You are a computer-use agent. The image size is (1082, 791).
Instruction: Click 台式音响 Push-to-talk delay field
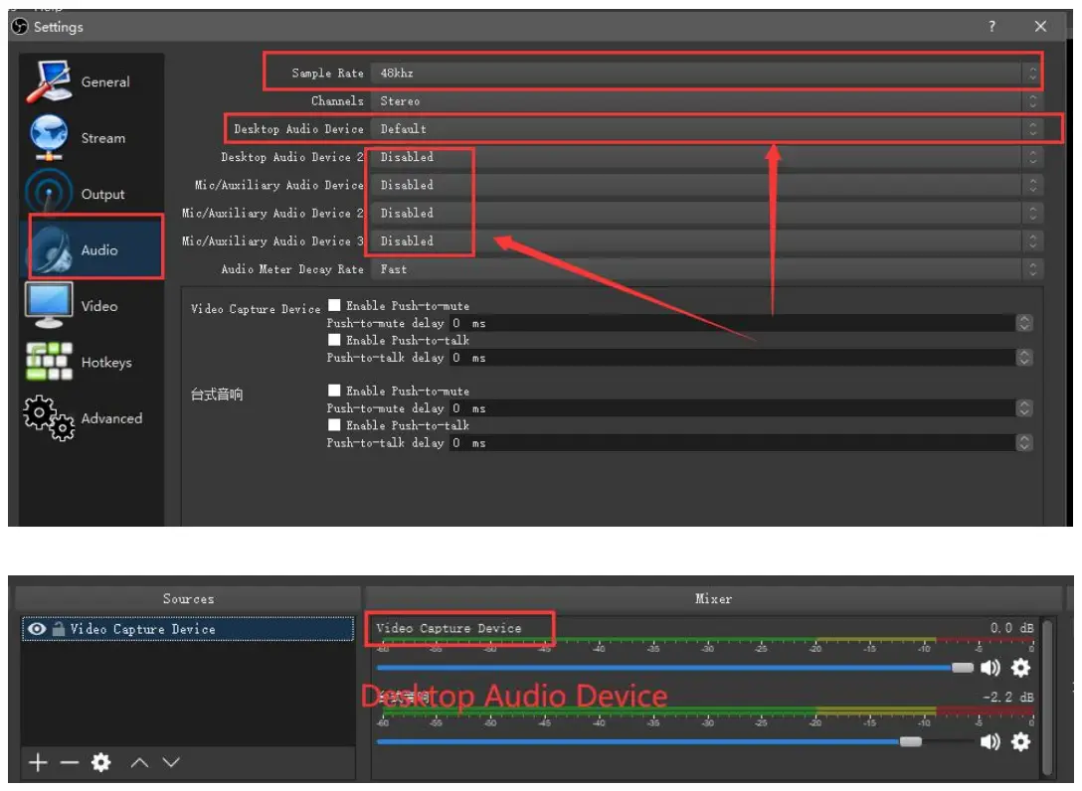[x=732, y=443]
